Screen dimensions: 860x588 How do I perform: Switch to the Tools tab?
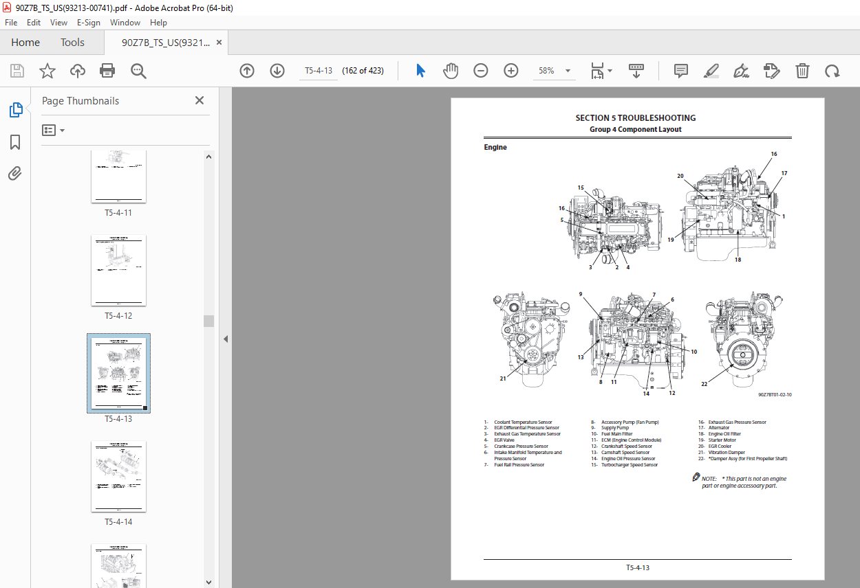72,42
